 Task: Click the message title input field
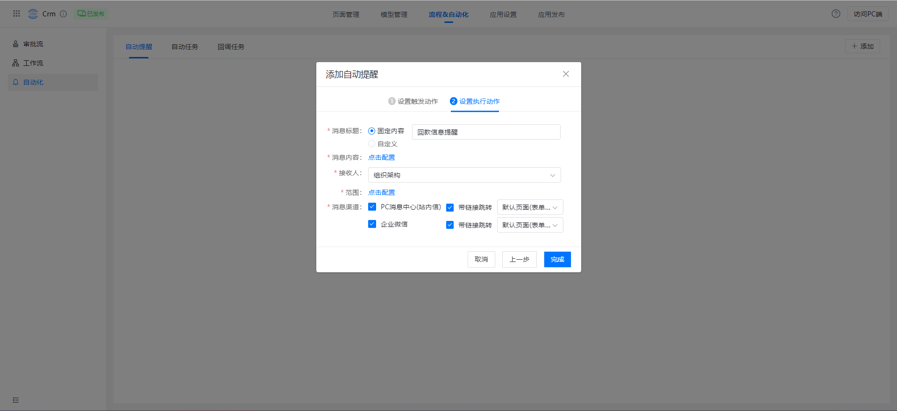click(486, 132)
